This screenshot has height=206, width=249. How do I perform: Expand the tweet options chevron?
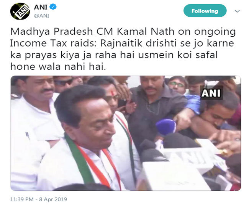coord(237,11)
